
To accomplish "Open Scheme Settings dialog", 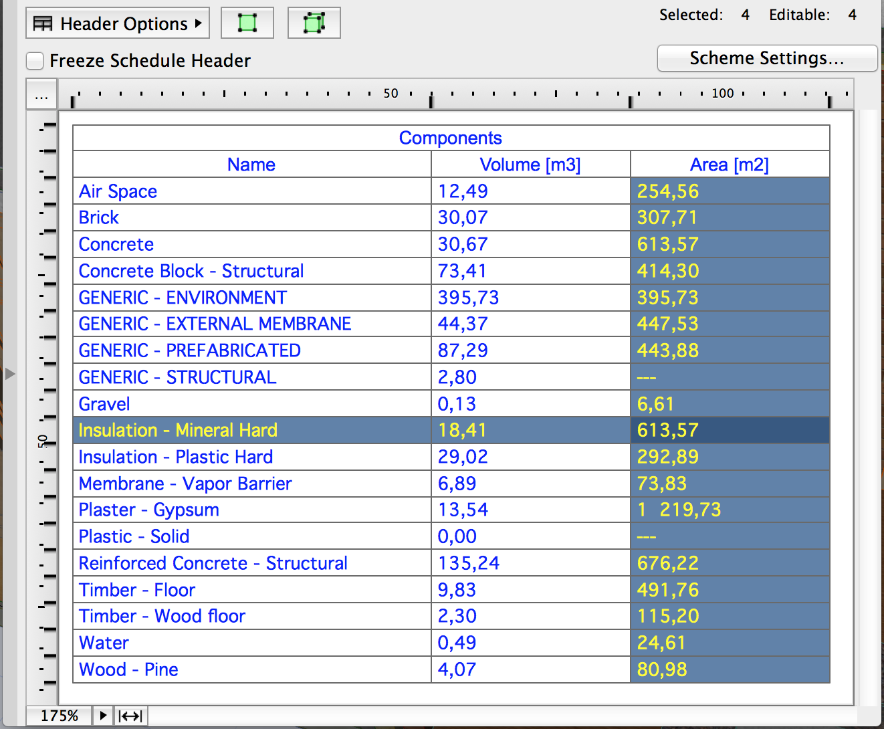I will 766,58.
